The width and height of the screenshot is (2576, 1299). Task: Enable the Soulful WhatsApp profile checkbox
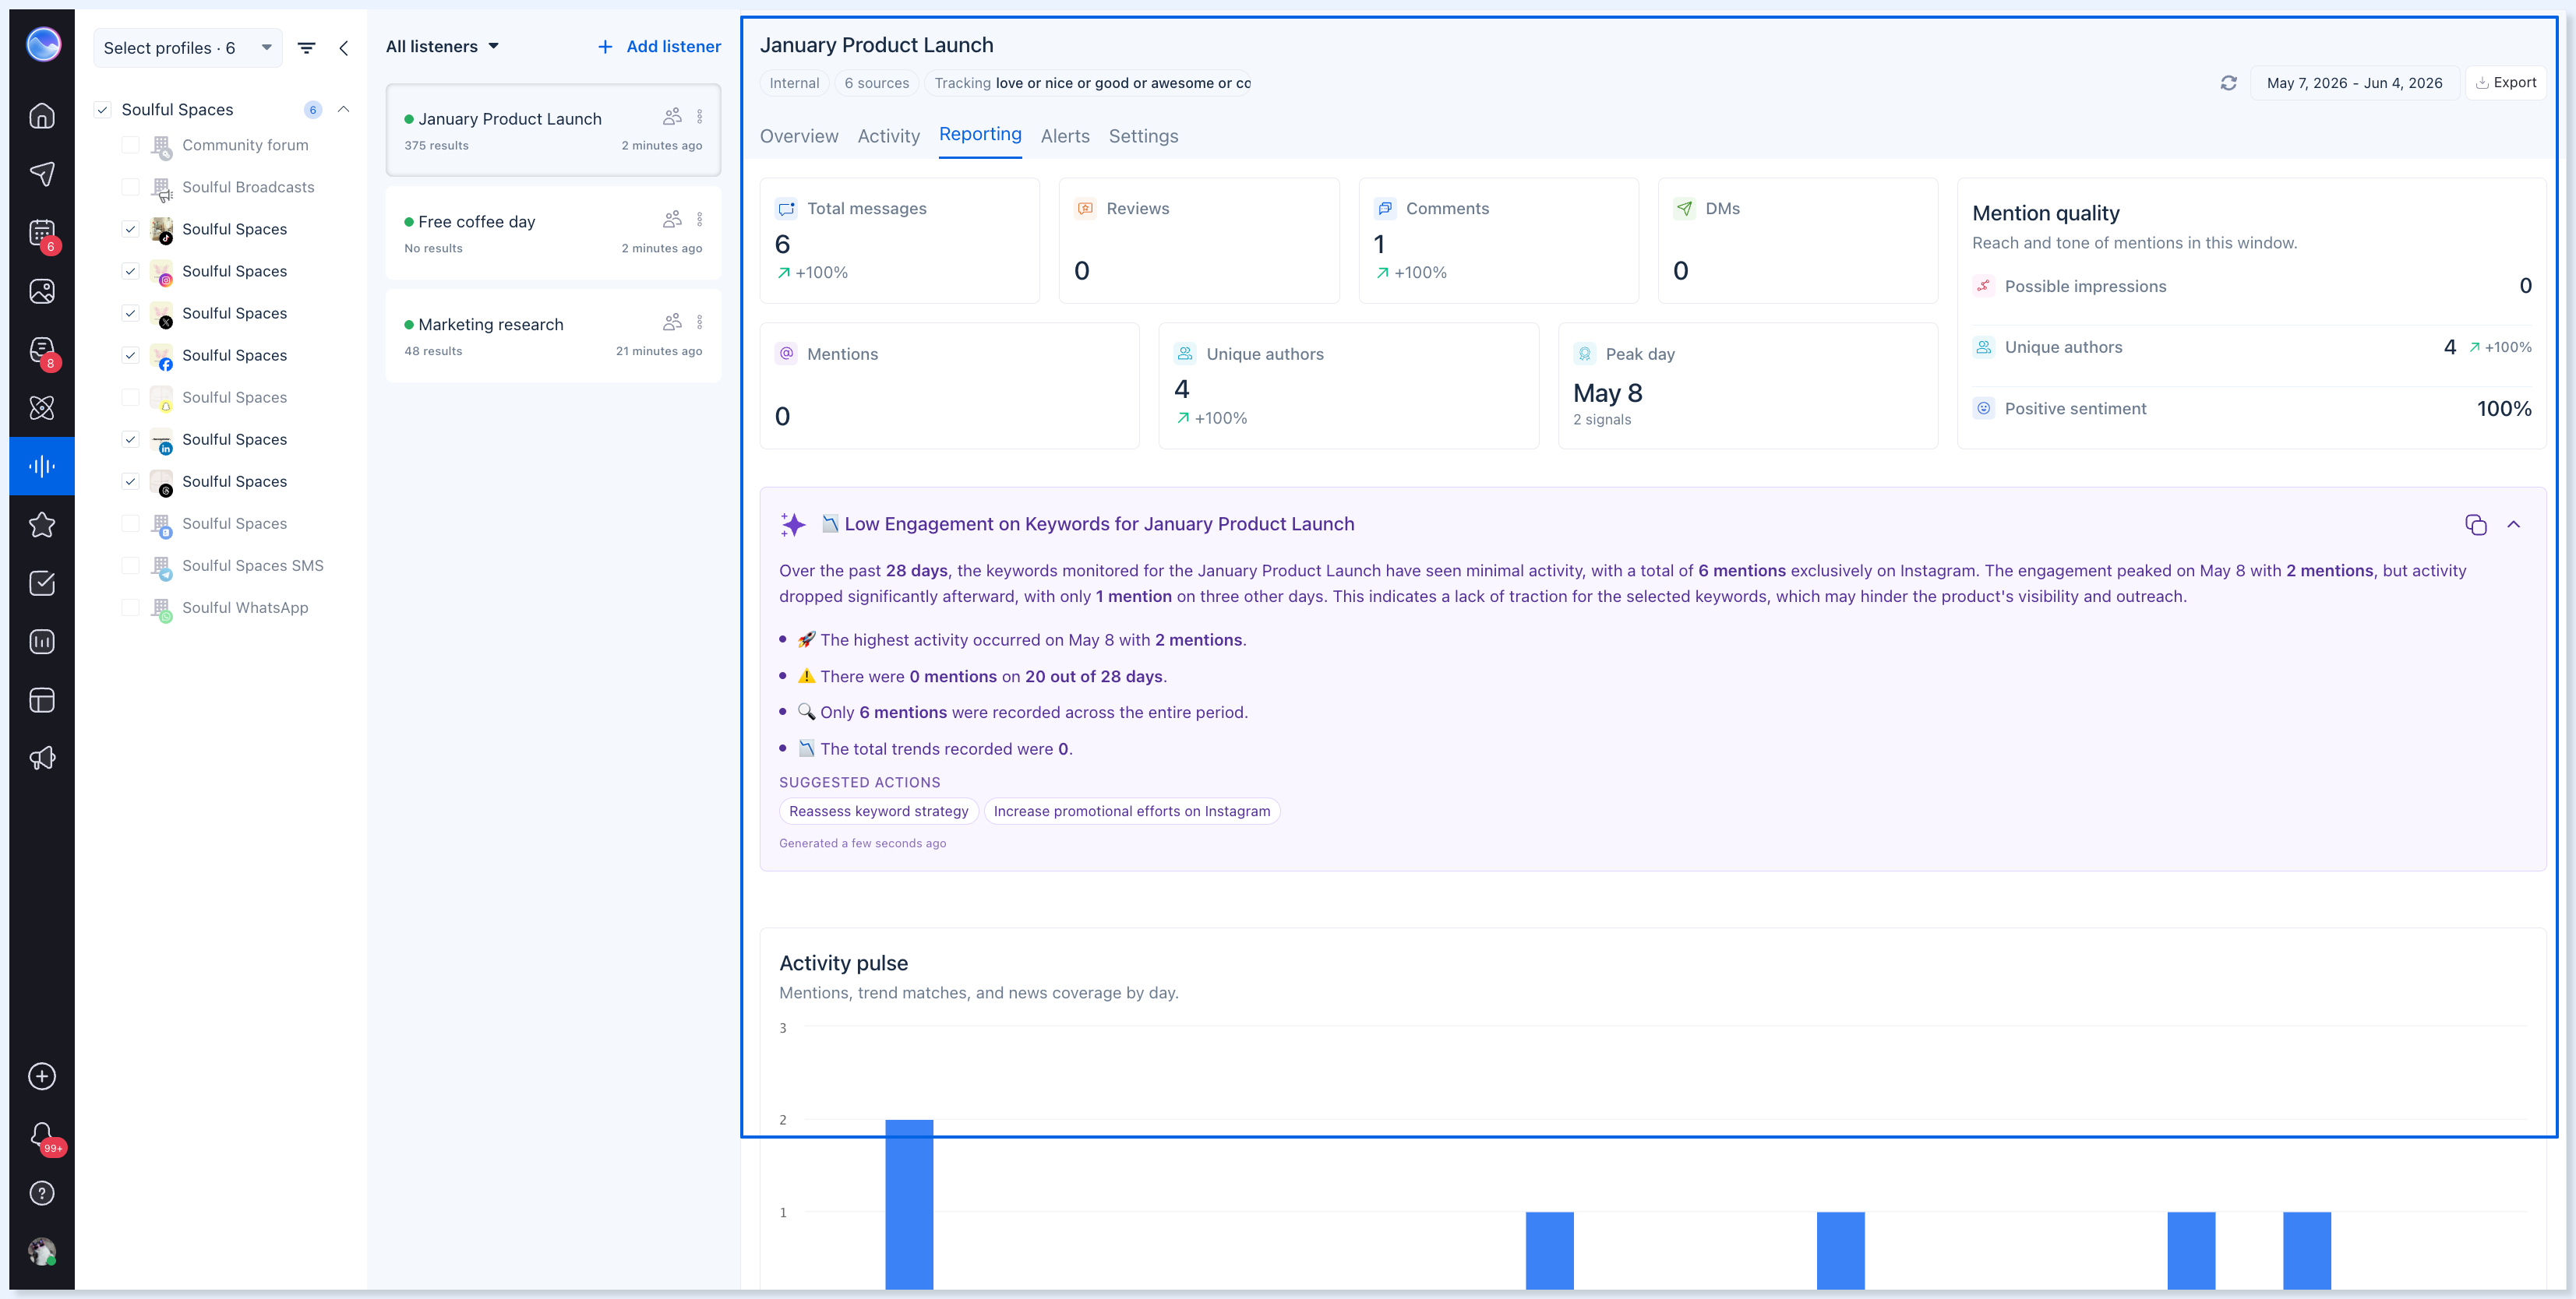[x=130, y=607]
